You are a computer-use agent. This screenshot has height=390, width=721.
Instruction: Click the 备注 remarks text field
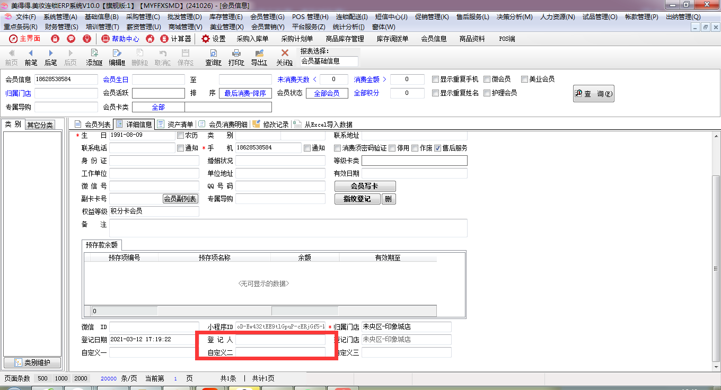pos(288,228)
